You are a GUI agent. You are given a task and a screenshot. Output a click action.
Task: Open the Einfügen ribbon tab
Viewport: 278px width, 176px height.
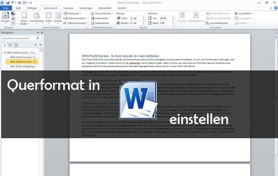click(x=32, y=8)
